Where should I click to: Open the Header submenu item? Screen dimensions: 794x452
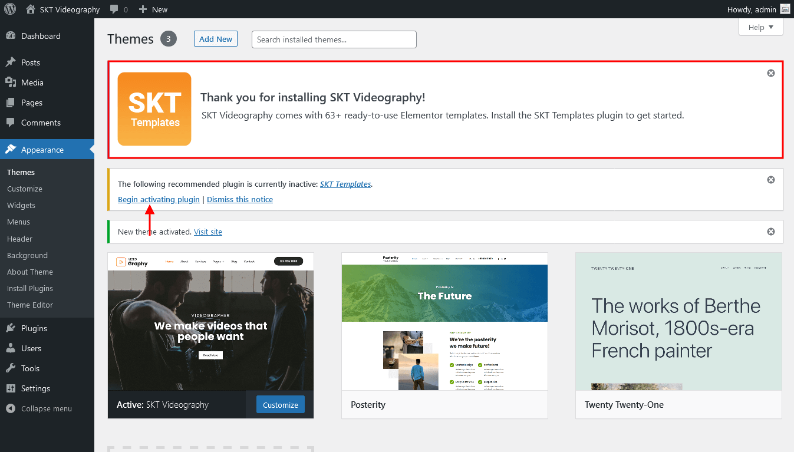[x=19, y=239]
